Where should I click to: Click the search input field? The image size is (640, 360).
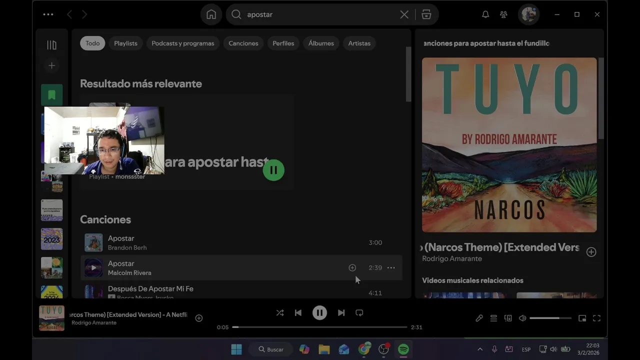320,14
